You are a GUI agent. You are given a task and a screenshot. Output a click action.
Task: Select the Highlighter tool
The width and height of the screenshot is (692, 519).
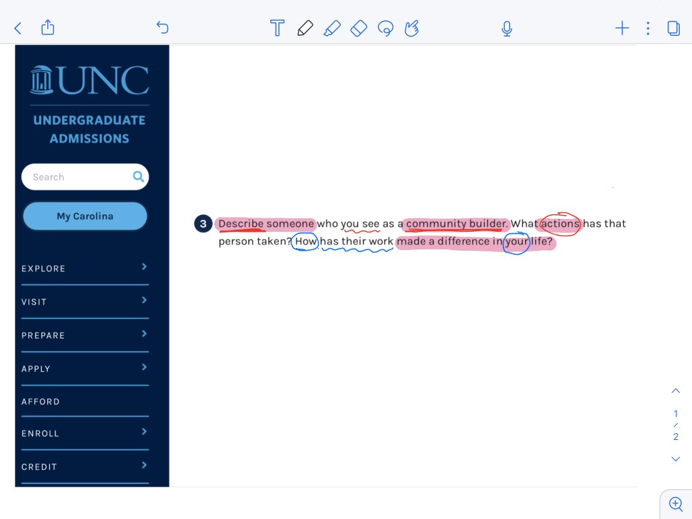[332, 28]
